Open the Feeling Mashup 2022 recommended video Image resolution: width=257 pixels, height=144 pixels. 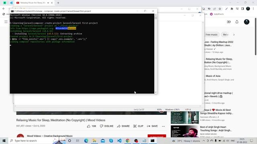[218, 44]
